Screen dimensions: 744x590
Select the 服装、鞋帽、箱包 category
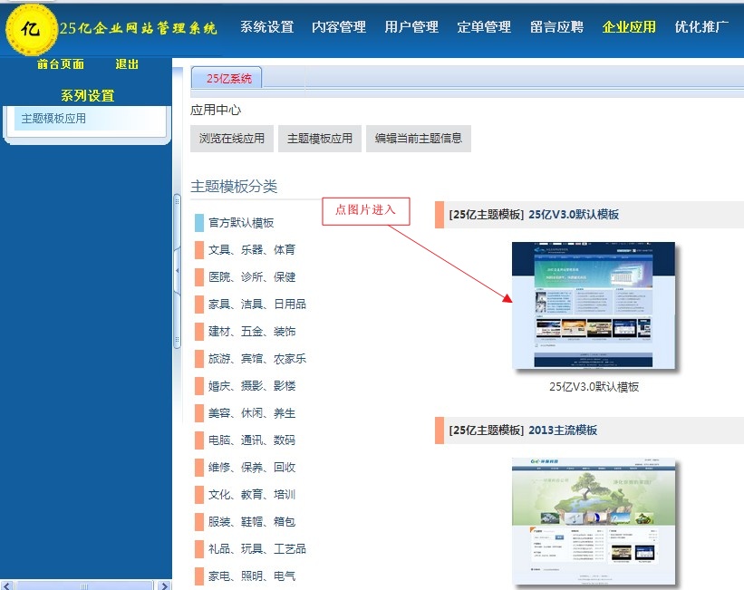252,522
